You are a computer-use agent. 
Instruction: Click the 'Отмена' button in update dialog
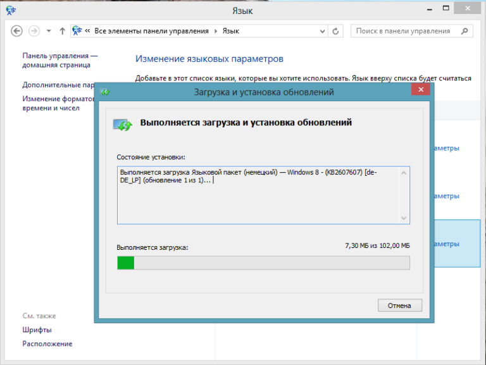399,306
